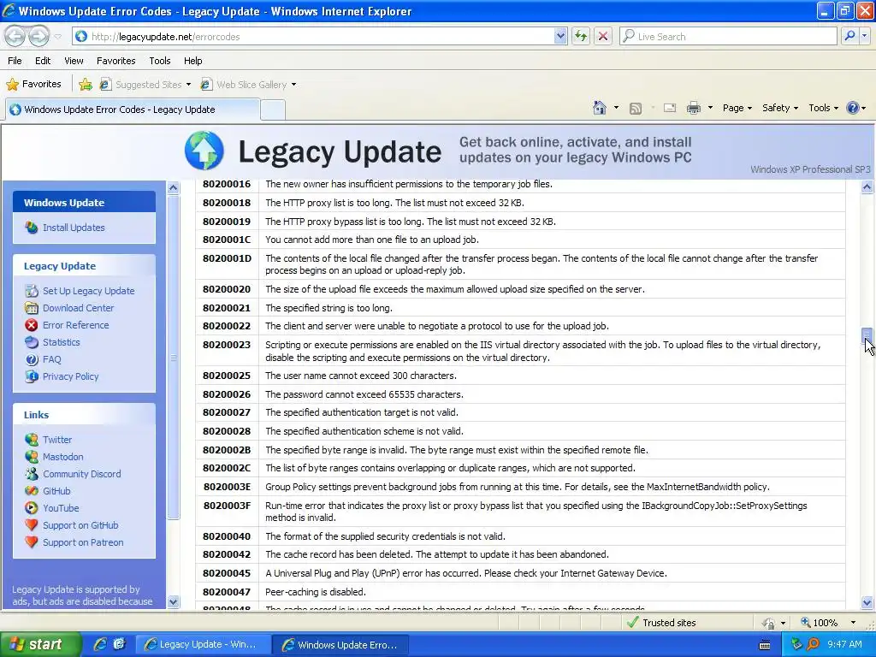Click the status bar zoom magnifier icon

point(806,623)
